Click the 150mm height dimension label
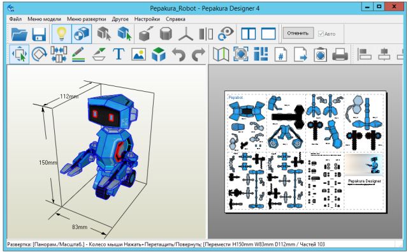The width and height of the screenshot is (408, 252). (48, 163)
